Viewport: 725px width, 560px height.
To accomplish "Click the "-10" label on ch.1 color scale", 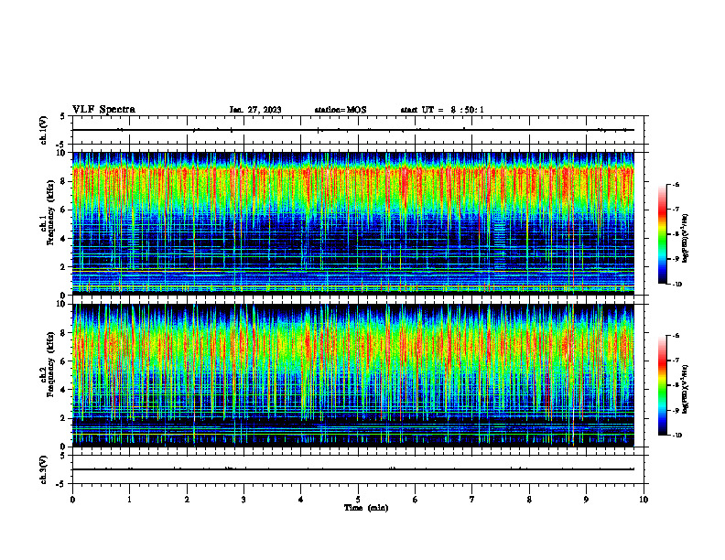I will [x=676, y=285].
